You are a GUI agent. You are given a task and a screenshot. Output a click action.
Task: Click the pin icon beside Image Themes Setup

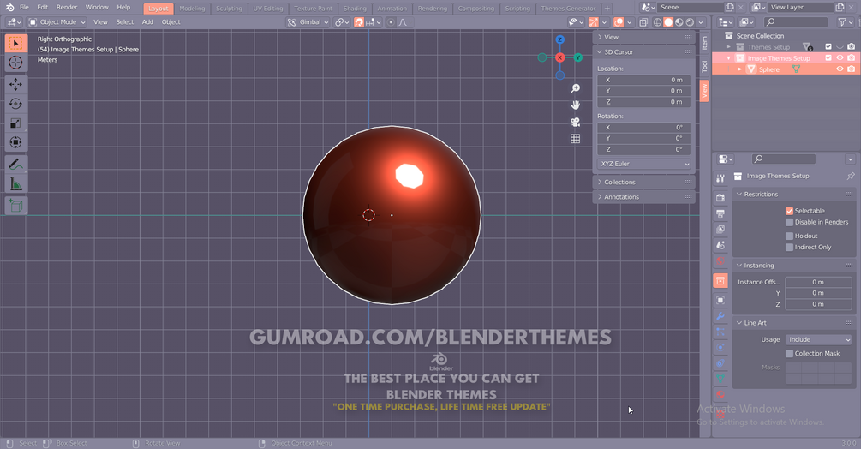click(x=850, y=177)
